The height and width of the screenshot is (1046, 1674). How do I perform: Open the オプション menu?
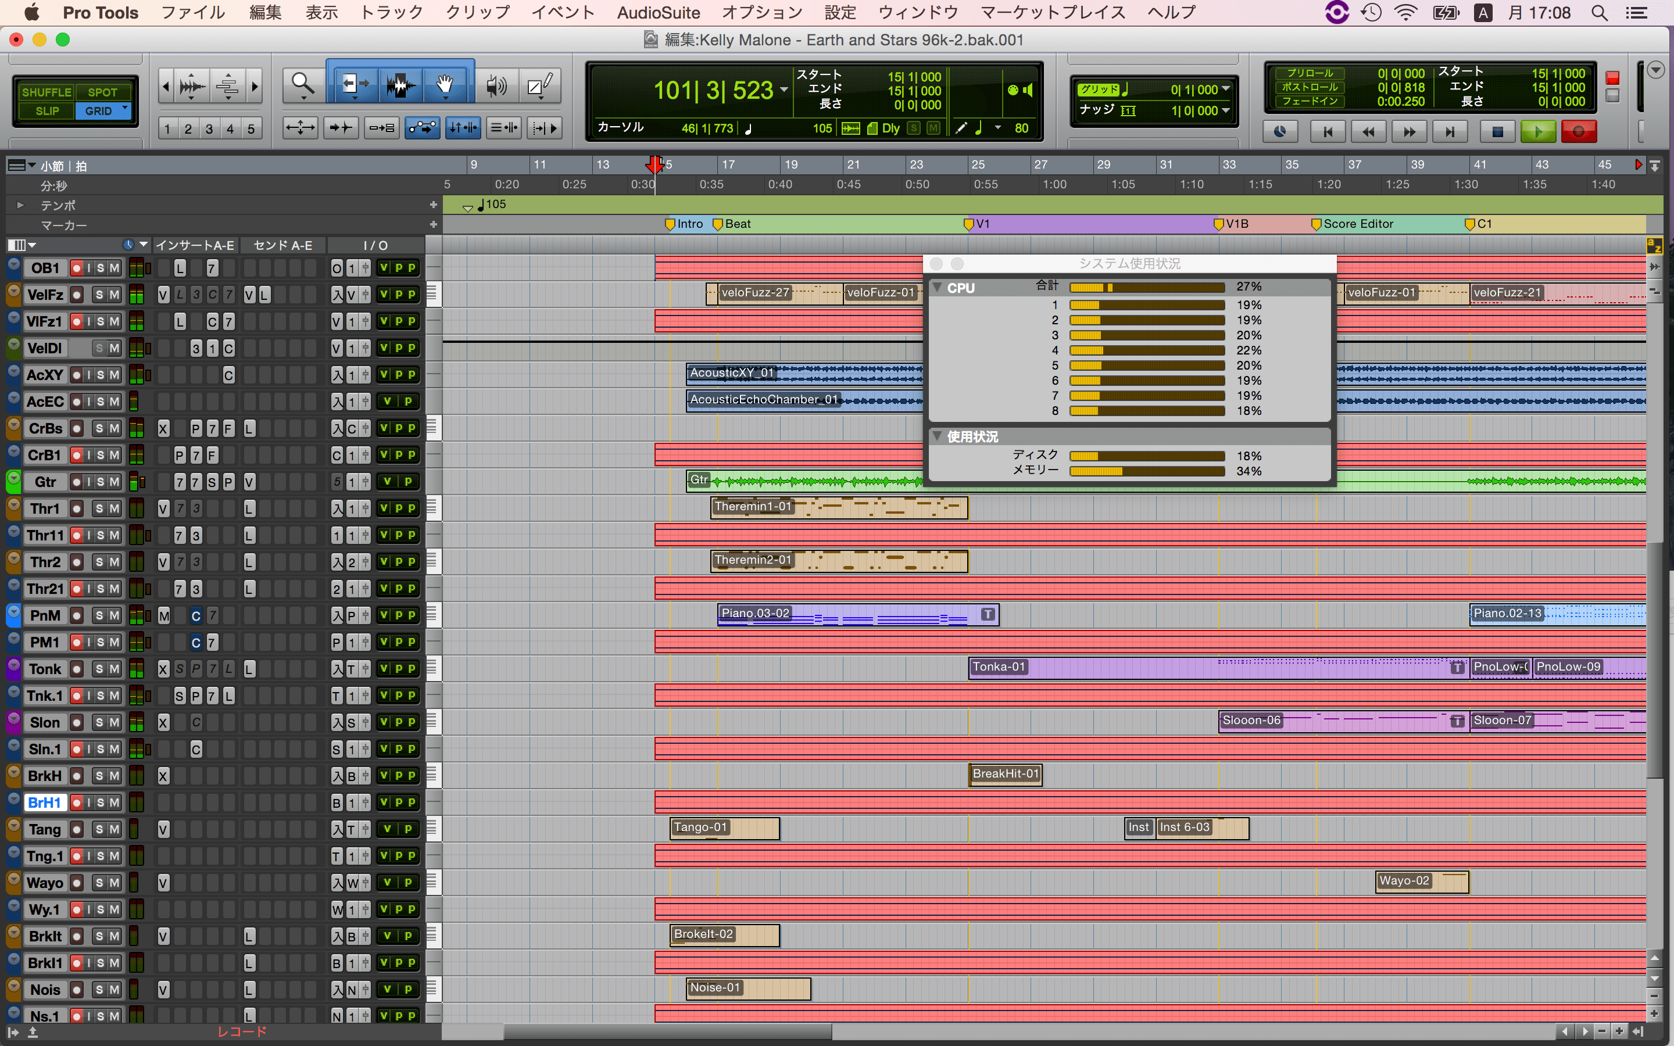[x=762, y=12]
